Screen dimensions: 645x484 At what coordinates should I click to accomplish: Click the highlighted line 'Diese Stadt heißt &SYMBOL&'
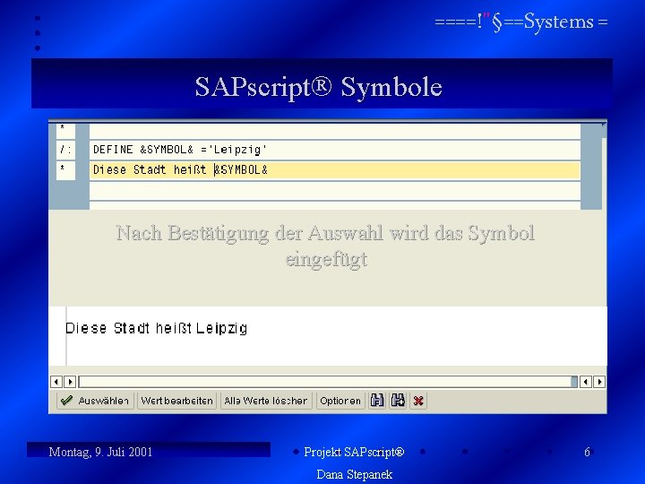click(334, 170)
